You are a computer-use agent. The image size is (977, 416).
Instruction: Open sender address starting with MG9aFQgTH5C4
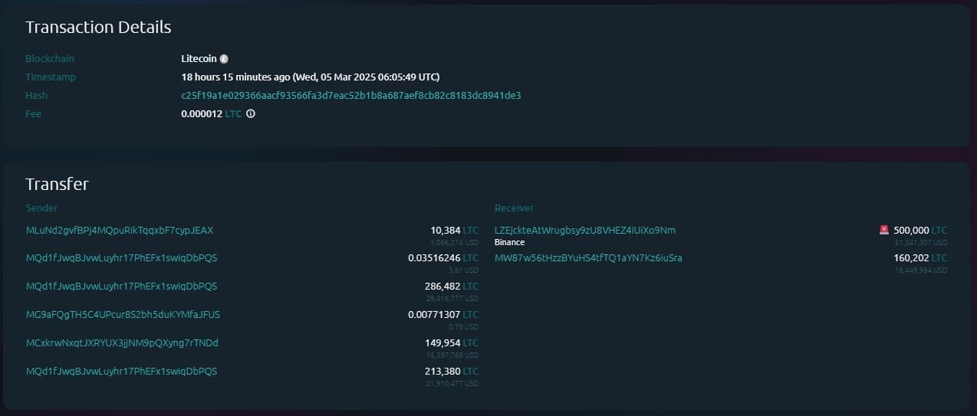click(x=123, y=315)
